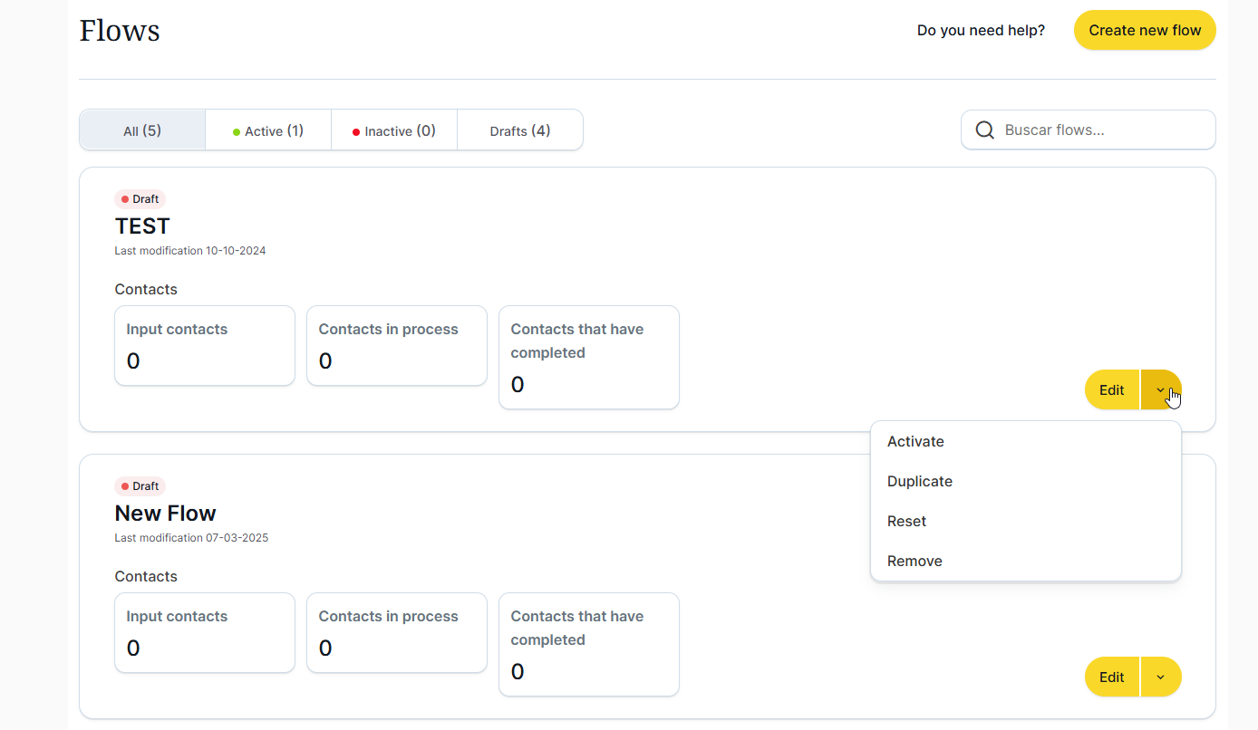
Task: Click the magnifier icon in the search box
Action: (984, 130)
